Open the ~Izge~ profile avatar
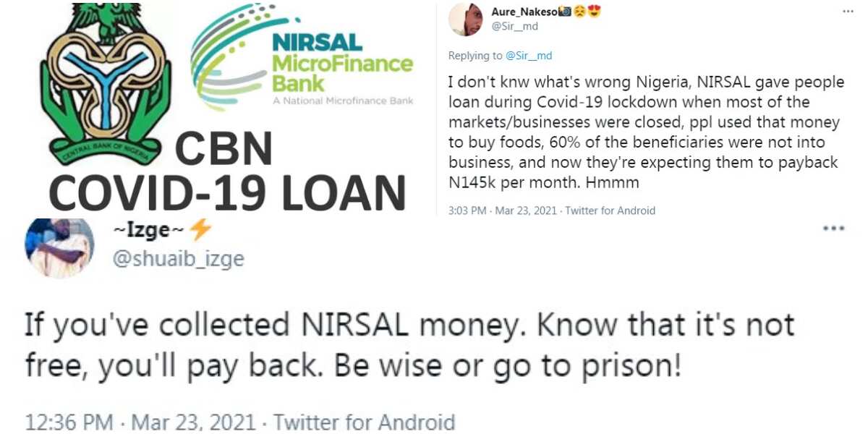 click(59, 248)
